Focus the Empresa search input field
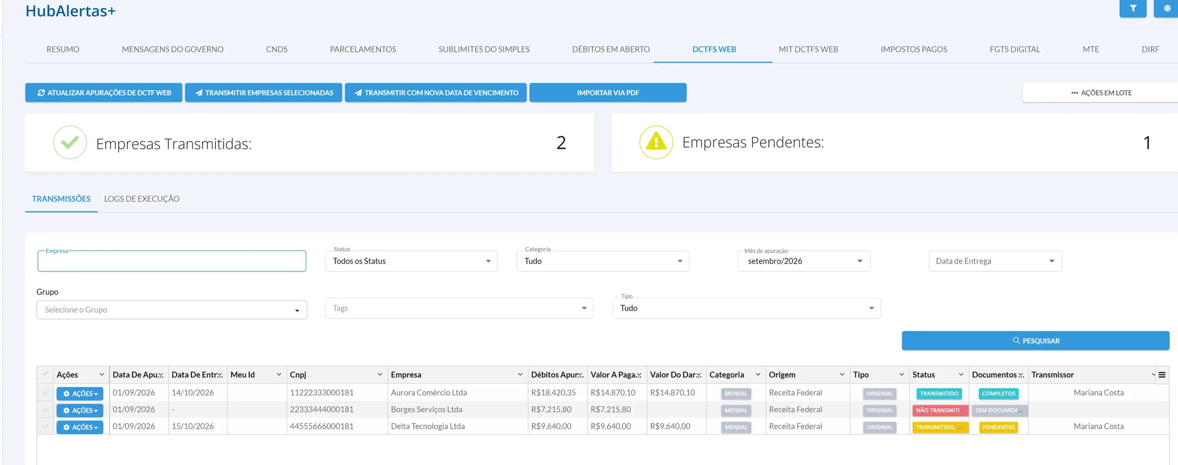Screen dimensions: 1178x465 [x=172, y=261]
